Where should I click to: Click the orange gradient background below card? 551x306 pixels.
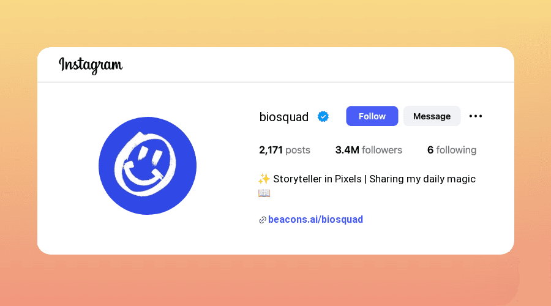click(x=275, y=281)
